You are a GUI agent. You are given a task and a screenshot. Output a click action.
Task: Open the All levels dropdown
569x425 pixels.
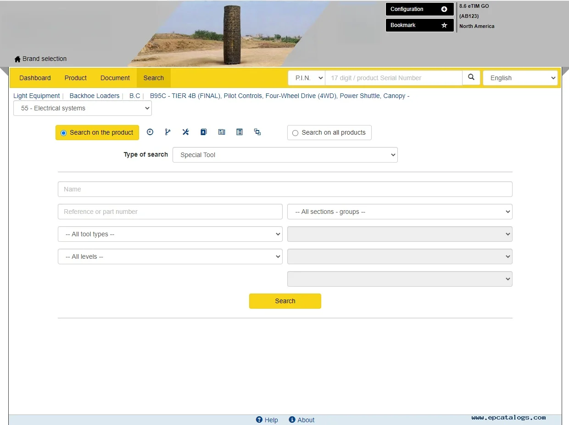pos(170,256)
